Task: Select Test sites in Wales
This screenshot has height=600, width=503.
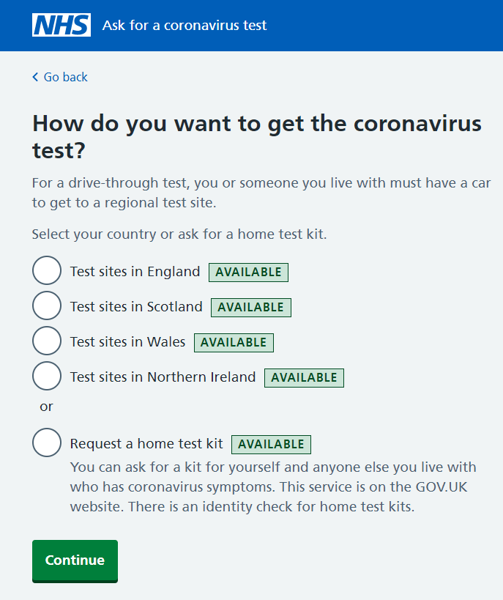Action: pyautogui.click(x=46, y=341)
